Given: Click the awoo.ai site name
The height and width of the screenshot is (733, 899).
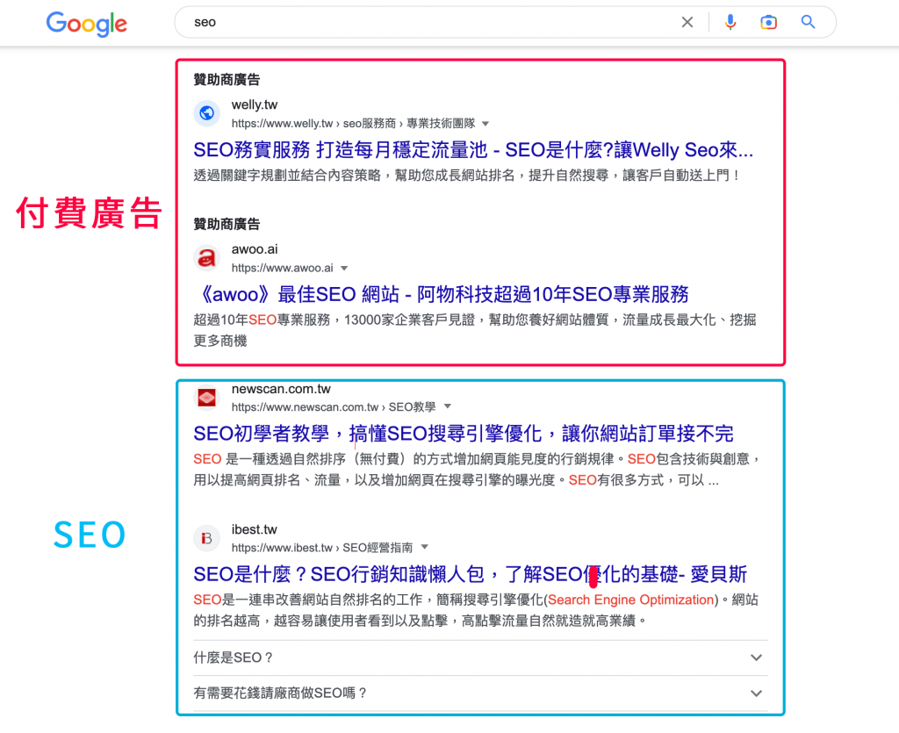Looking at the screenshot, I should (255, 249).
